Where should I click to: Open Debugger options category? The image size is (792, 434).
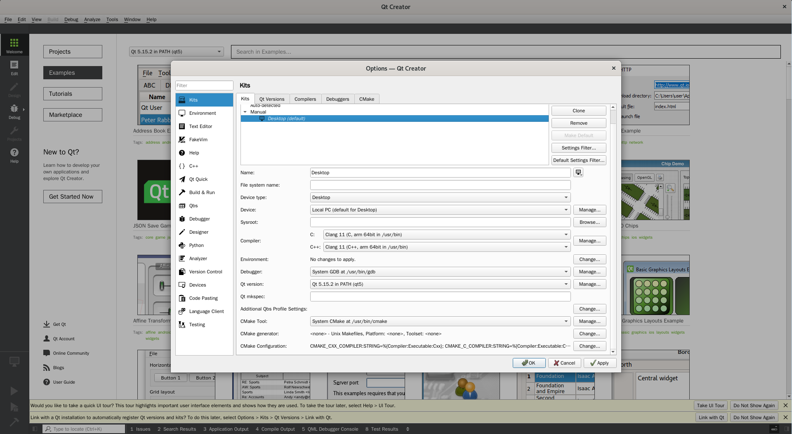point(204,219)
